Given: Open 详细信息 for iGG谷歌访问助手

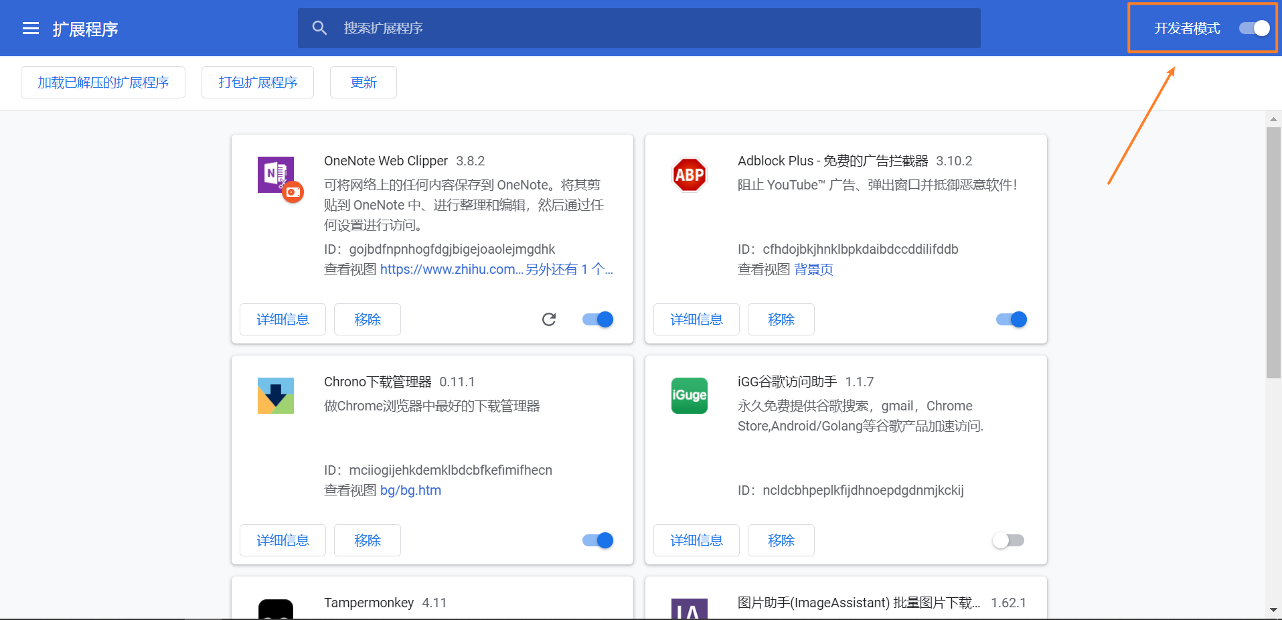Looking at the screenshot, I should coord(696,540).
